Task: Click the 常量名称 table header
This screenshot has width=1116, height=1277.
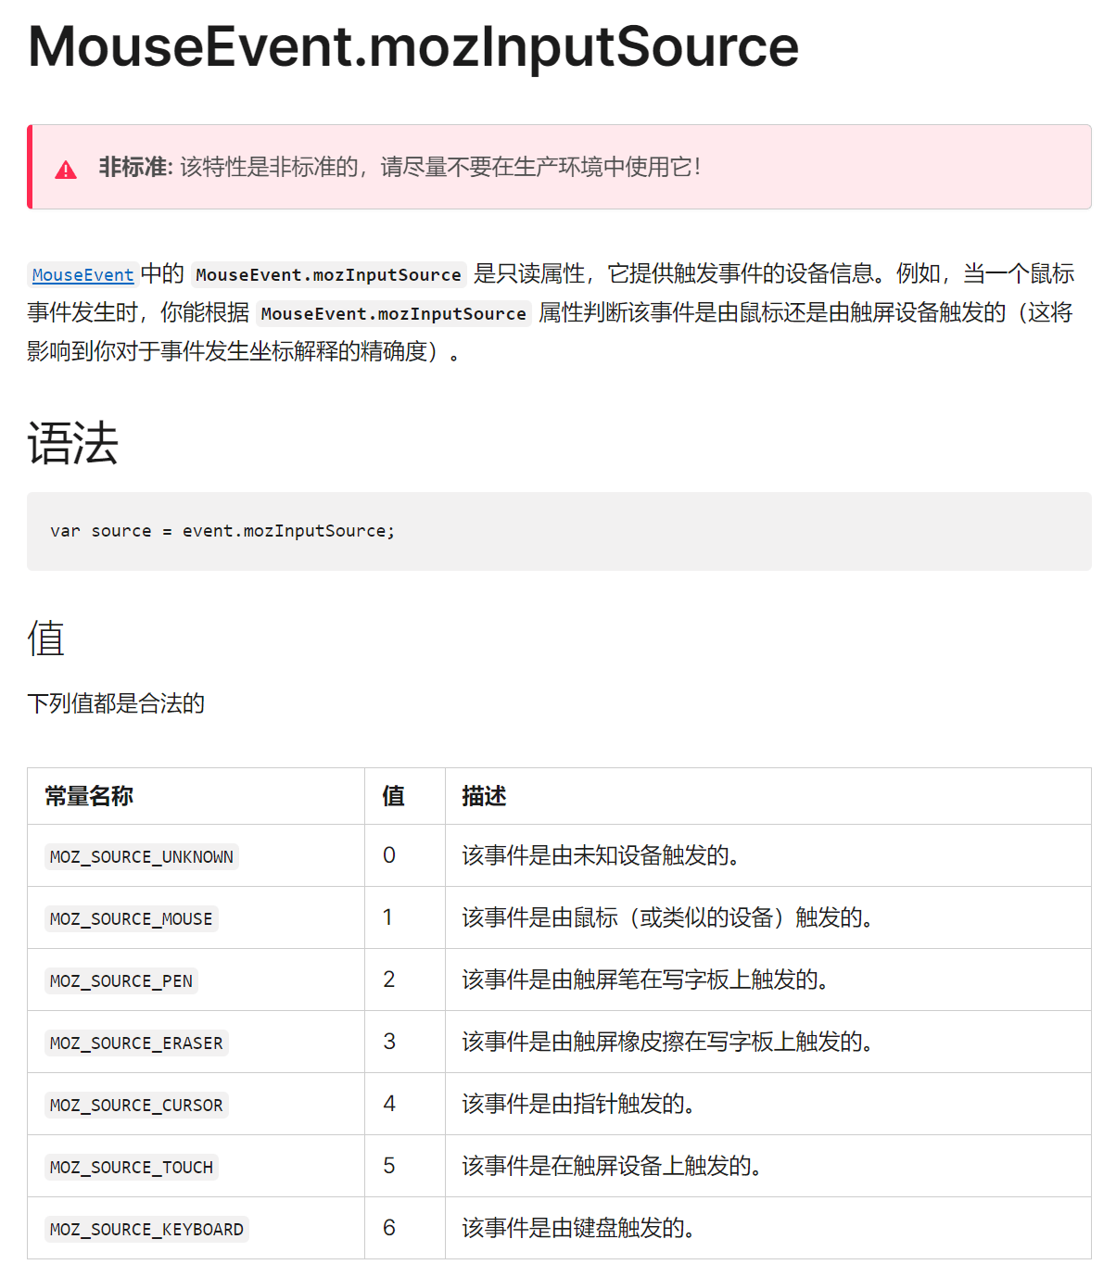Action: click(86, 796)
